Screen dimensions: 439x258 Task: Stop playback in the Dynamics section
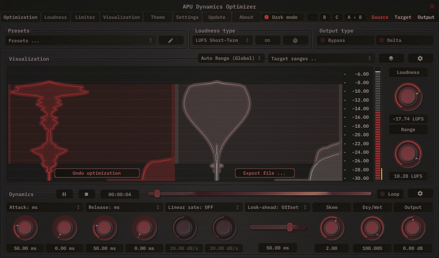[x=87, y=193]
